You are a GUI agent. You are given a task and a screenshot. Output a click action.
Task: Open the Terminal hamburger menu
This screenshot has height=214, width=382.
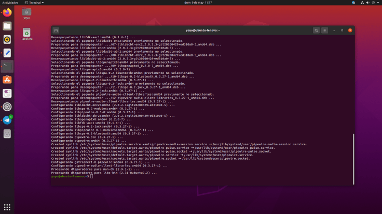pos(325,30)
